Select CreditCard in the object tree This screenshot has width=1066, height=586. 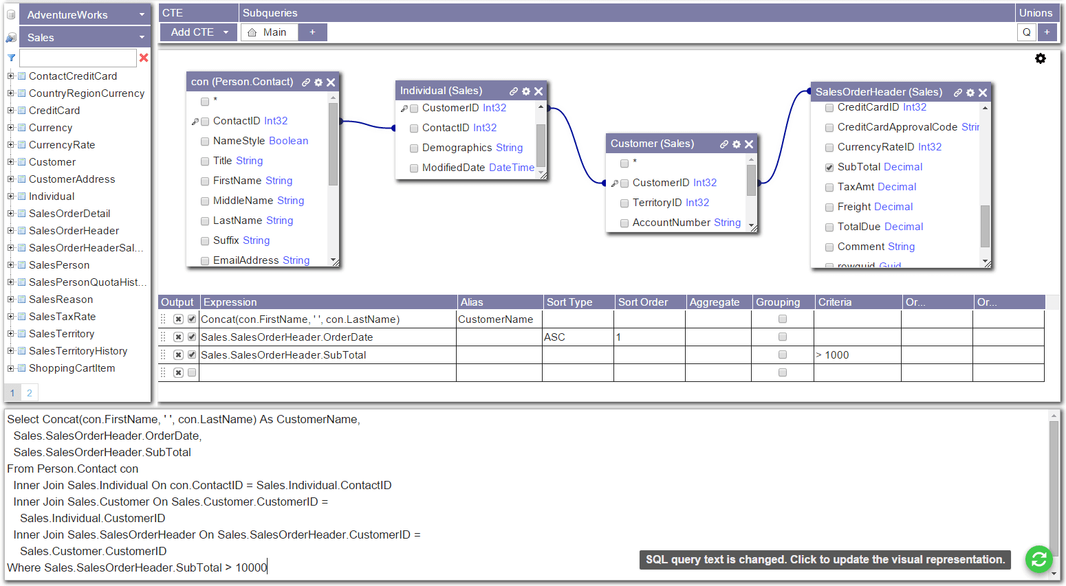point(54,111)
